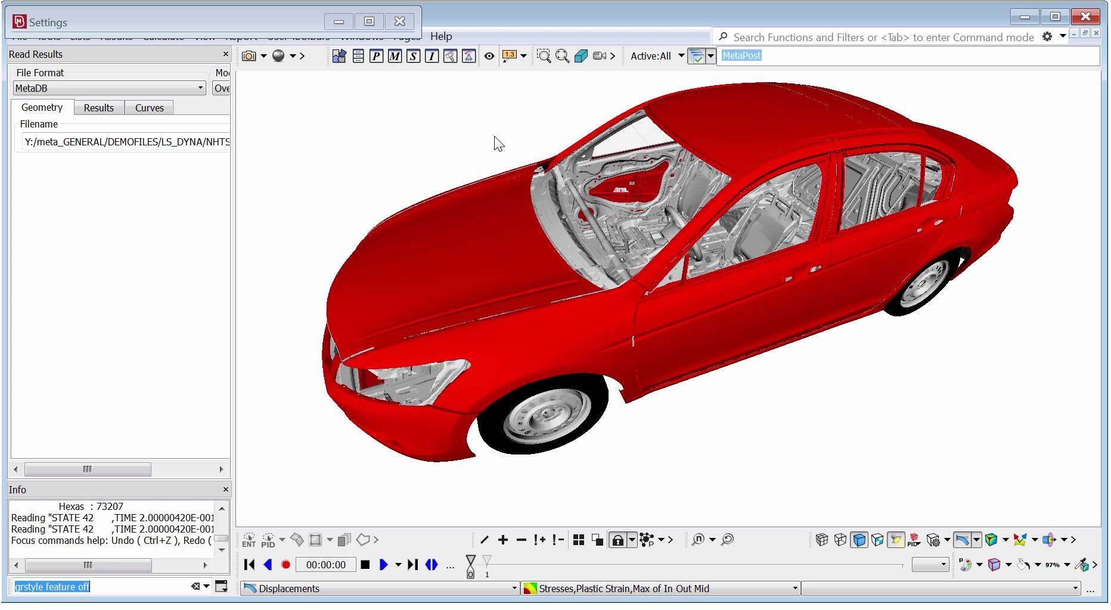This screenshot has width=1111, height=610.
Task: Click the Search Functions and Filters field
Action: 883,37
